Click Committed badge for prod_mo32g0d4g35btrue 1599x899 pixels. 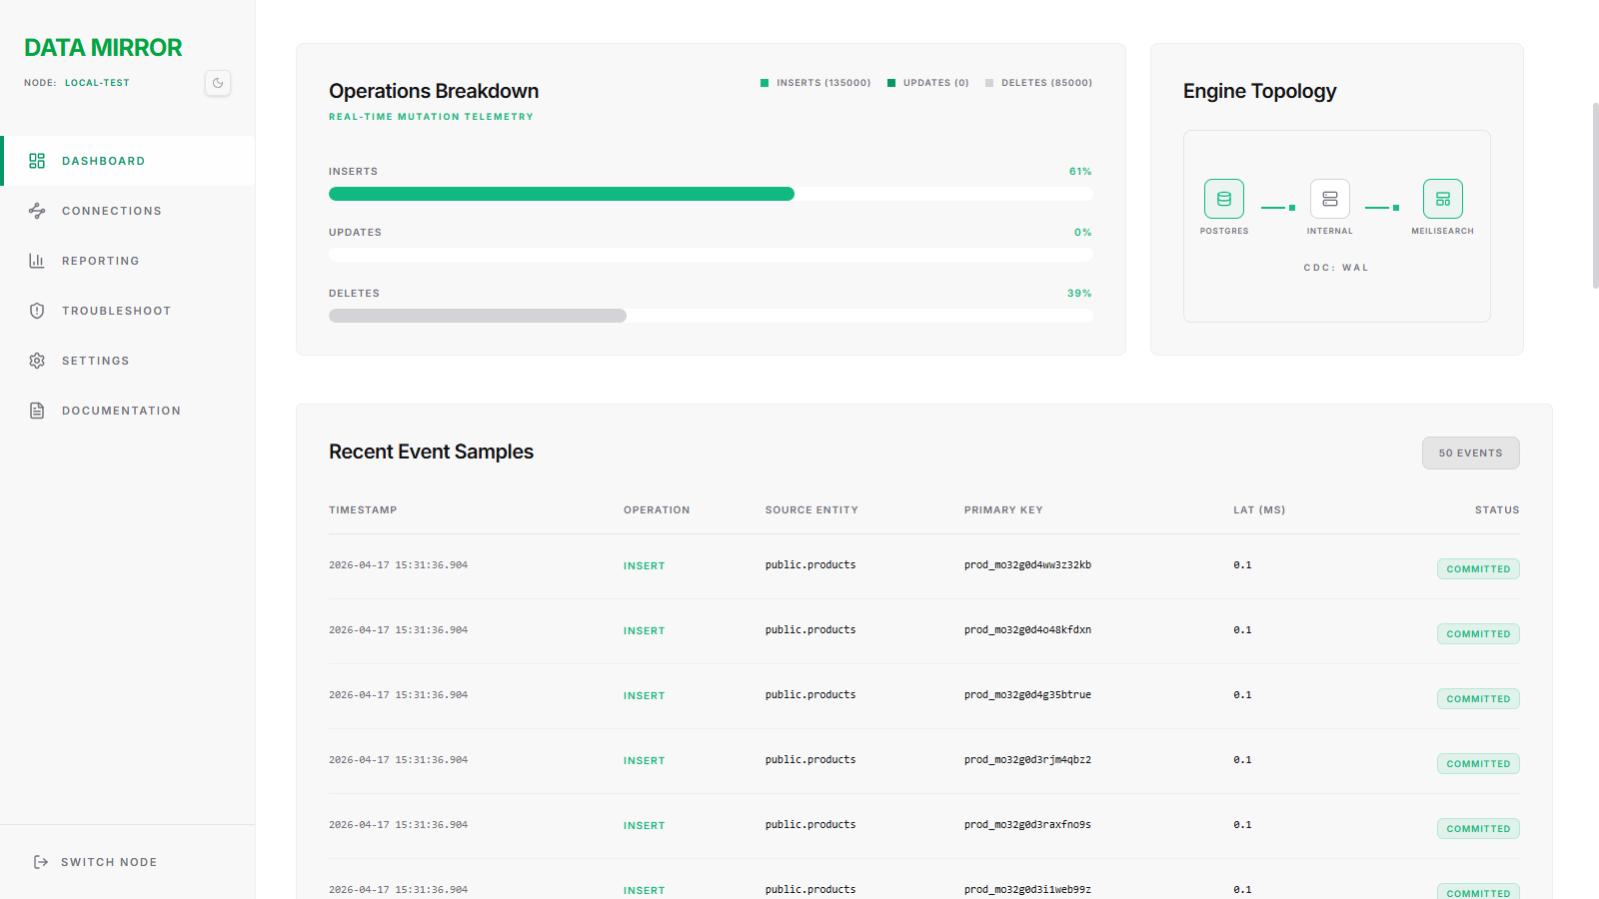[x=1478, y=699]
